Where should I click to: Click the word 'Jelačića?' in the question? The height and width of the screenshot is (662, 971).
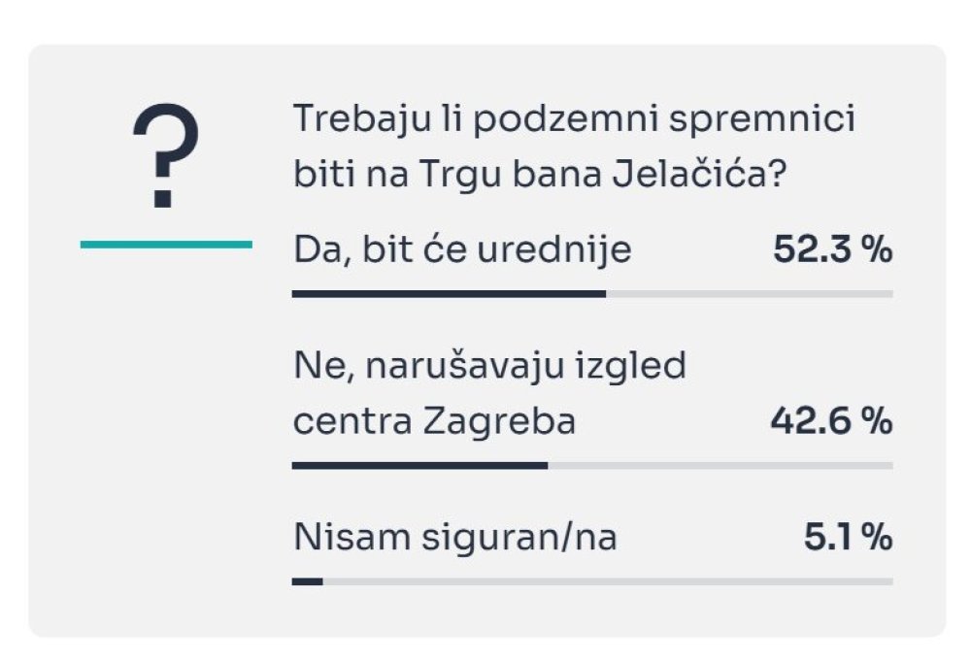click(699, 174)
